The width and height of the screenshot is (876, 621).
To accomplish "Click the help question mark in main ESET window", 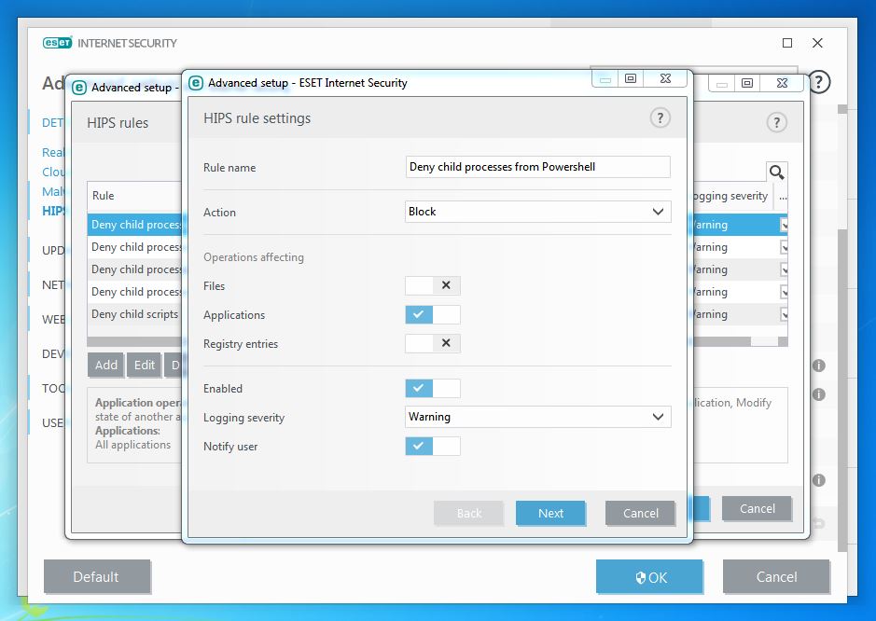I will point(818,82).
